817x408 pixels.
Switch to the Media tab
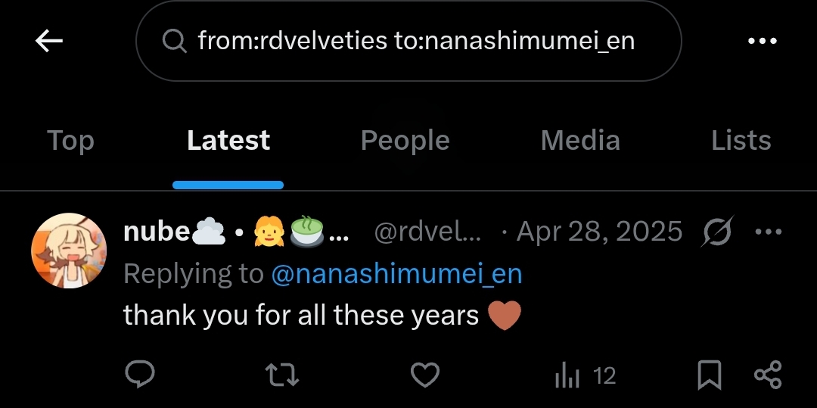[x=580, y=141]
